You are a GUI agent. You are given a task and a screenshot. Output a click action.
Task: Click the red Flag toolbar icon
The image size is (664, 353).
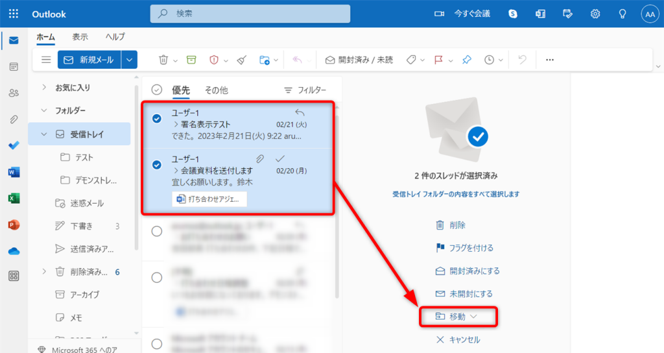439,60
